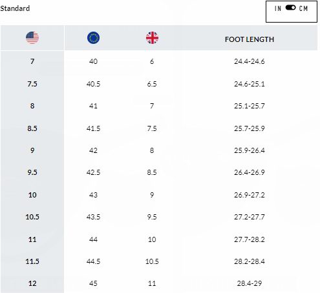Click the EU flag icon
Image resolution: width=320 pixels, height=293 pixels.
coord(93,38)
